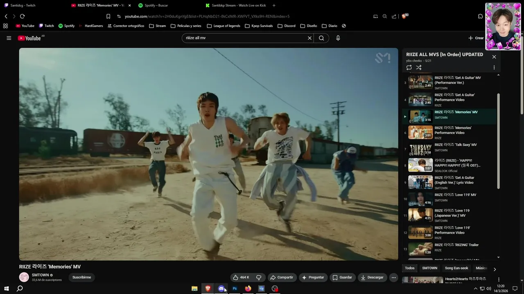Select the Song Eun-seok filter chip
Viewport: 524px width, 294px height.
(x=456, y=268)
